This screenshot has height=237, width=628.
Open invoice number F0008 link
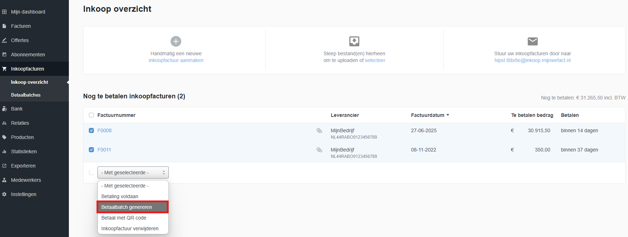click(x=105, y=130)
